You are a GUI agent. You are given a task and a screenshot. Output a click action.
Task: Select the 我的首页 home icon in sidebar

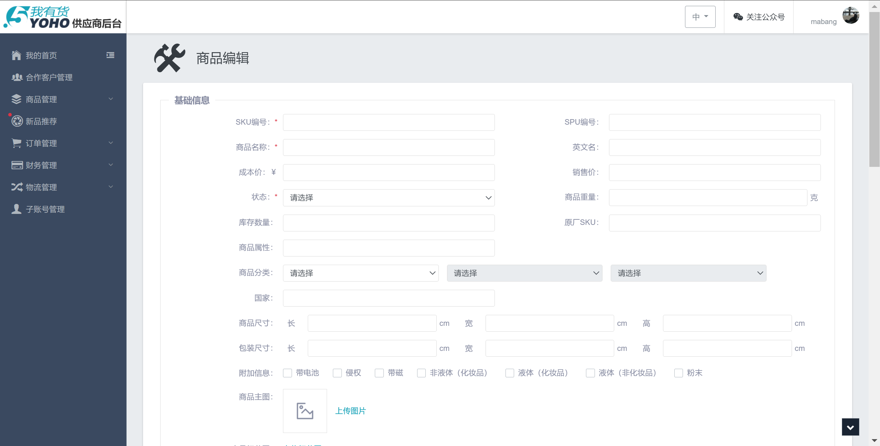(x=16, y=55)
